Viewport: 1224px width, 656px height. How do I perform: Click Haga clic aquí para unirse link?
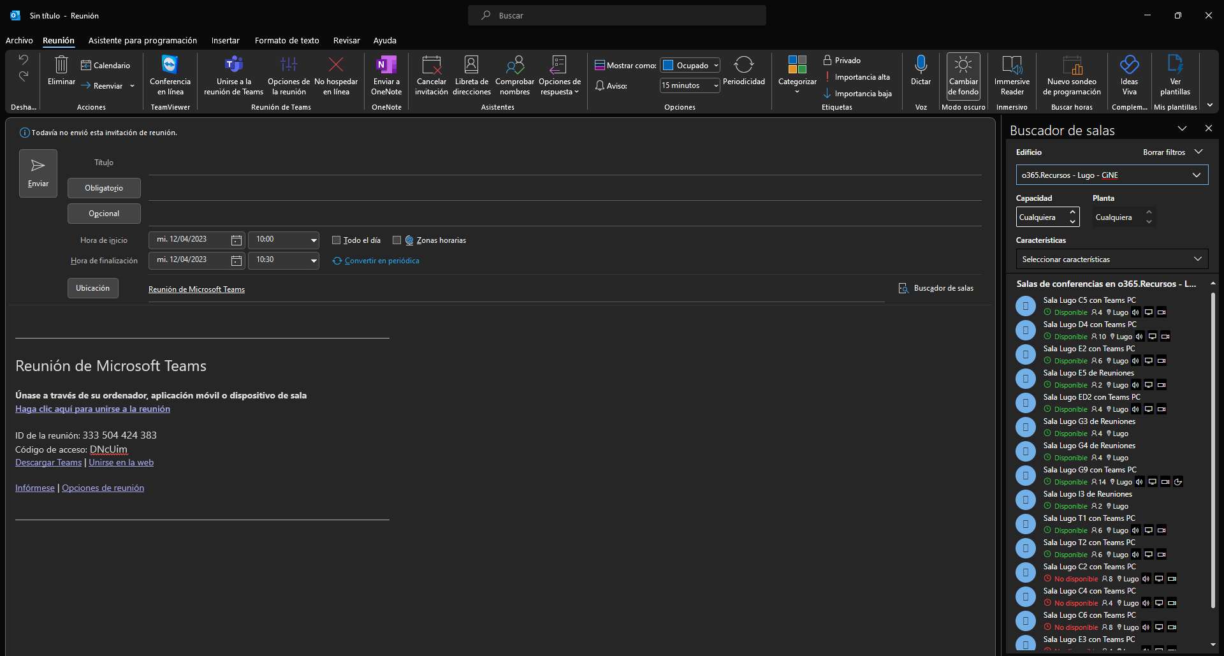(92, 409)
